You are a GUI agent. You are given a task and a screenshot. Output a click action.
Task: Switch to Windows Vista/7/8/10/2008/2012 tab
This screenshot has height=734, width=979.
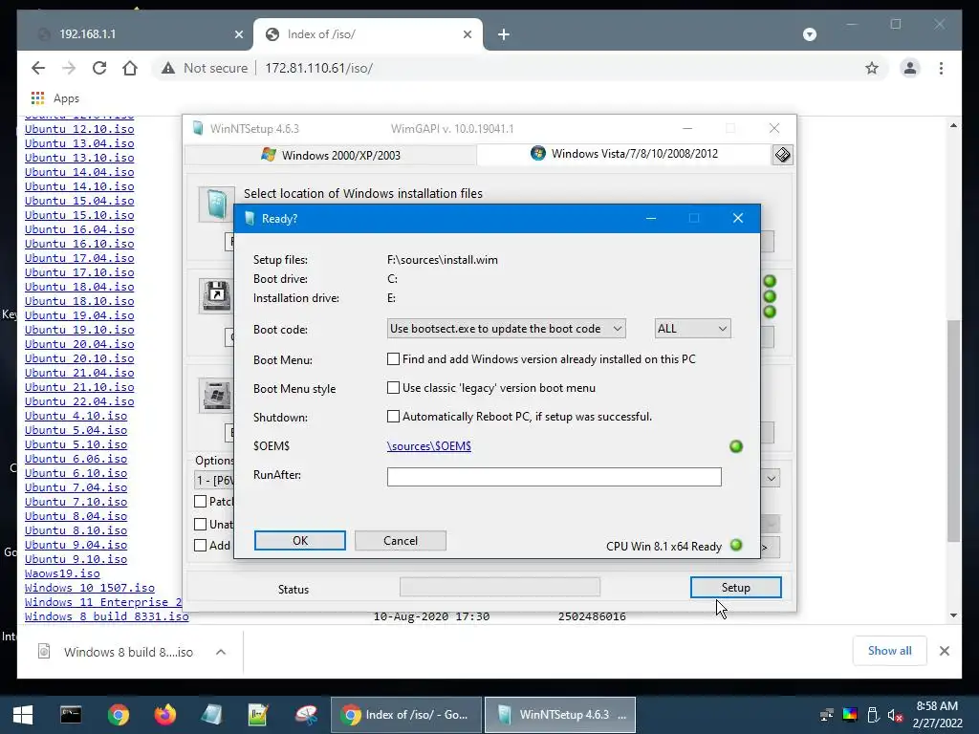pyautogui.click(x=624, y=154)
